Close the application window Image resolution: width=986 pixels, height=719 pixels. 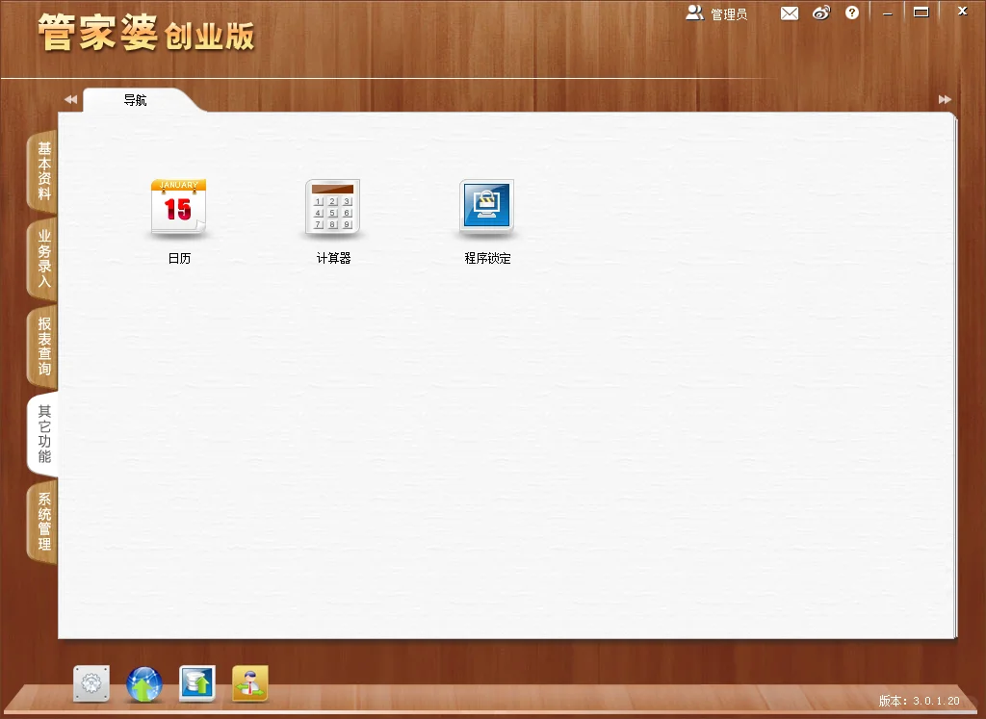coord(962,11)
